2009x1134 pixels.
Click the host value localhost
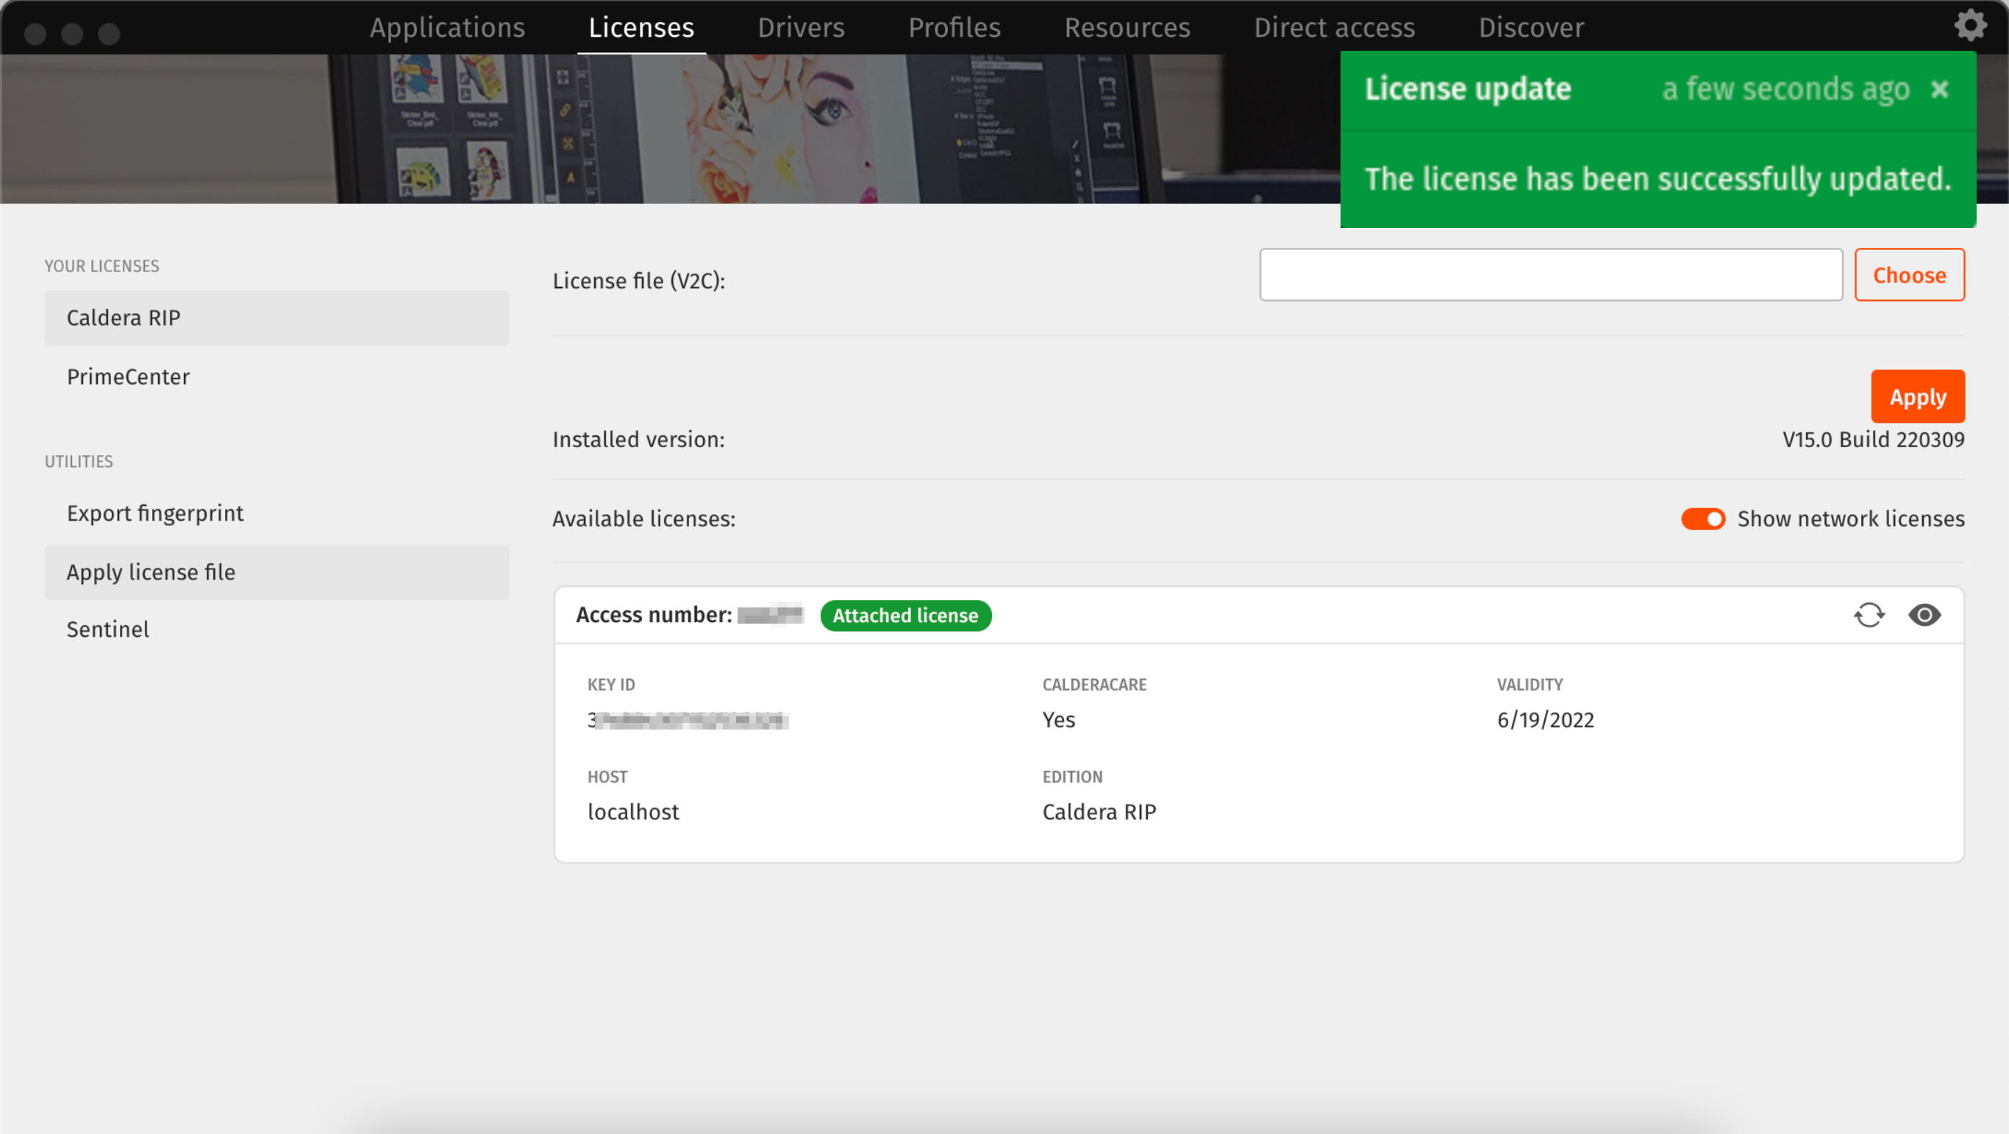[632, 812]
